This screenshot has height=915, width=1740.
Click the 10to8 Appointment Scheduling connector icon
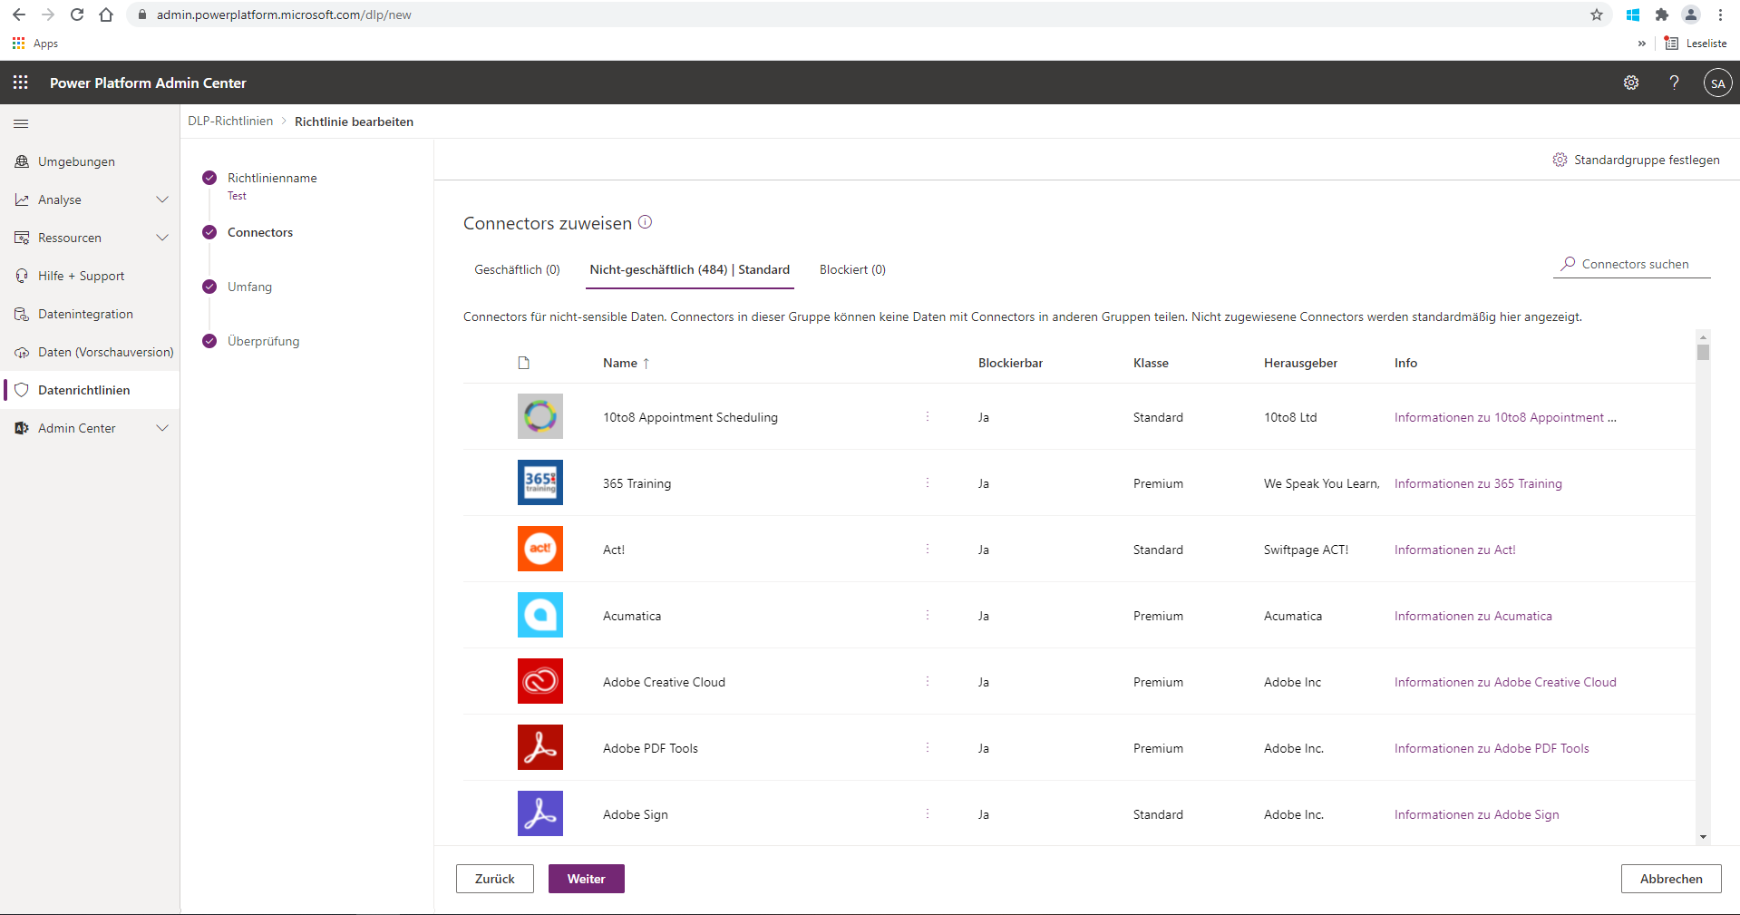tap(540, 416)
